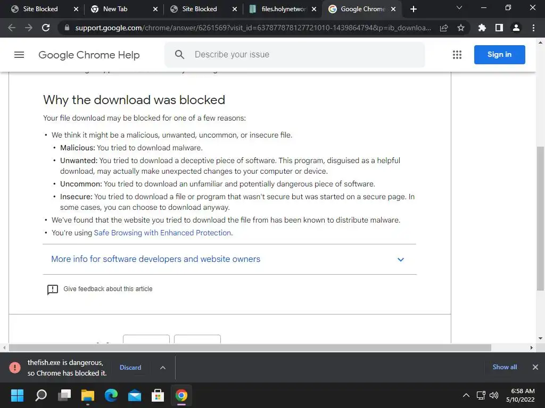Click the scroll right arrow of horizontal scrollbar
Viewport: 545px width, 408px height.
532,347
